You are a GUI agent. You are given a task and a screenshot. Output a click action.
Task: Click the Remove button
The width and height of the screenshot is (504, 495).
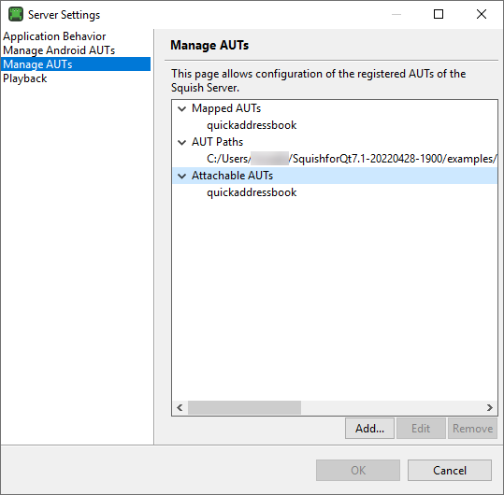coord(472,429)
